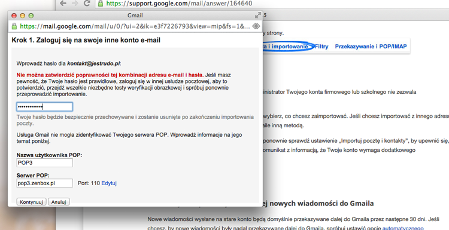Screen dimensions: 449x230
Task: Click the Gmail title in popup title bar
Action: 135,16
